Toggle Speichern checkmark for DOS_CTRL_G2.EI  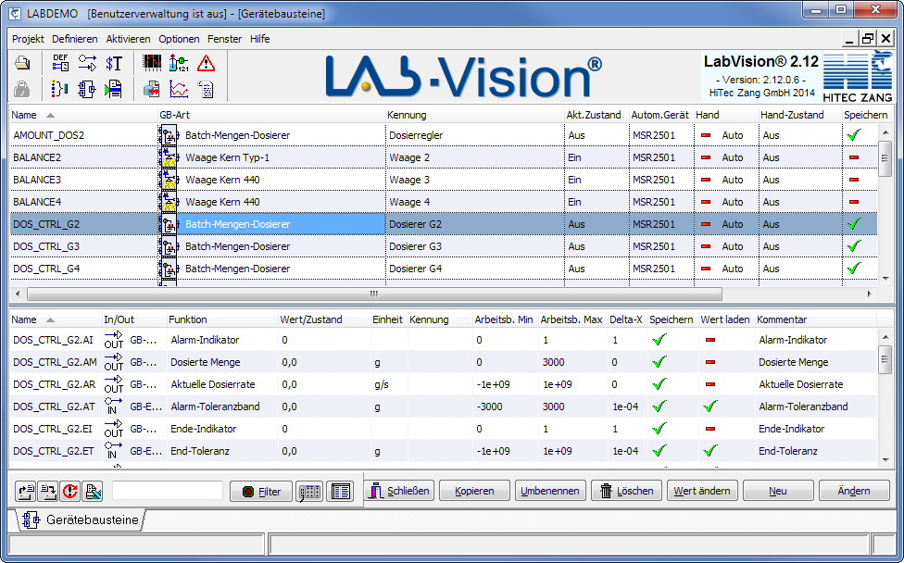[x=659, y=429]
